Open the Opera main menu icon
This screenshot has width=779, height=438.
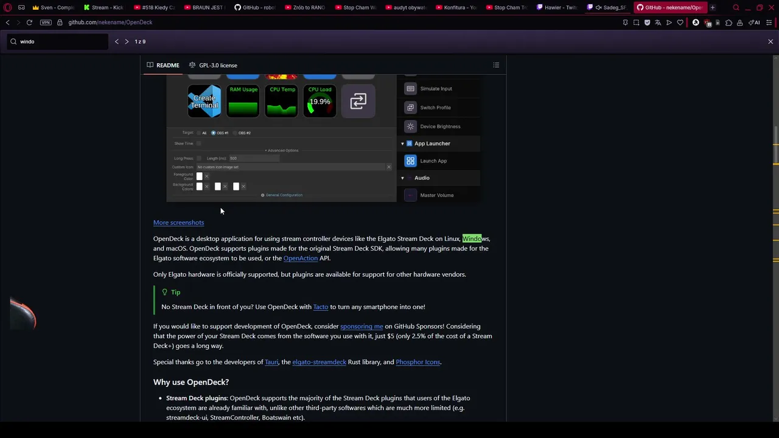(x=7, y=7)
